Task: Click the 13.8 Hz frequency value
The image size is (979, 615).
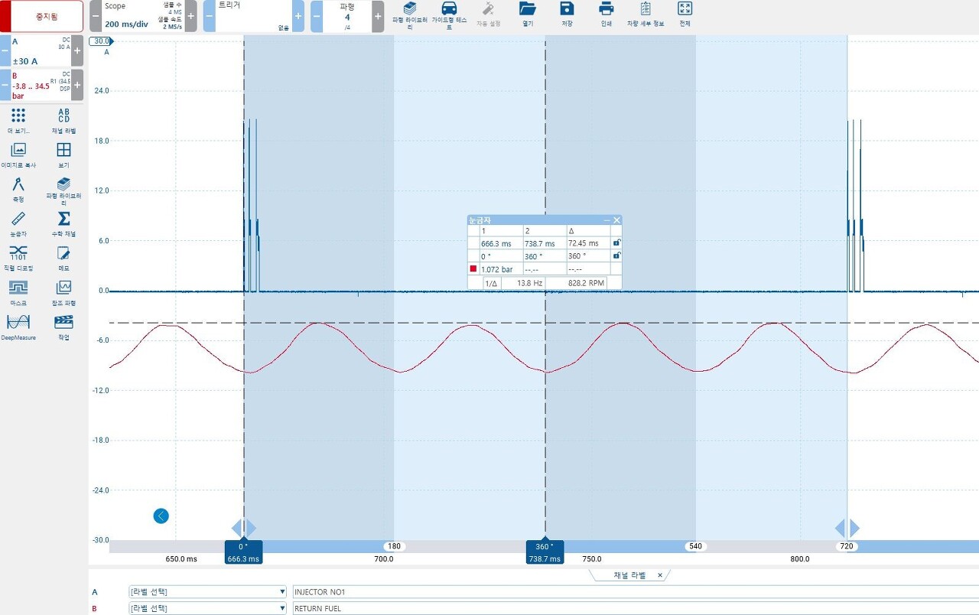Action: pos(529,283)
